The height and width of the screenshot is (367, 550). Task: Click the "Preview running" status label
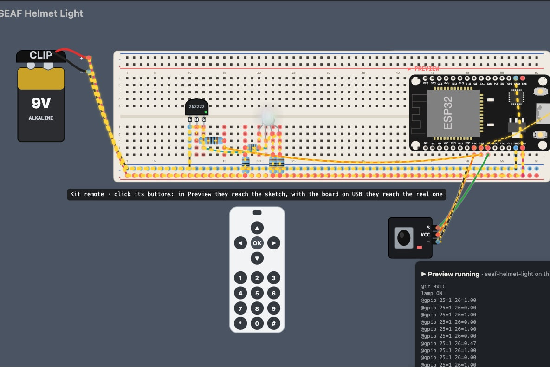pos(453,274)
